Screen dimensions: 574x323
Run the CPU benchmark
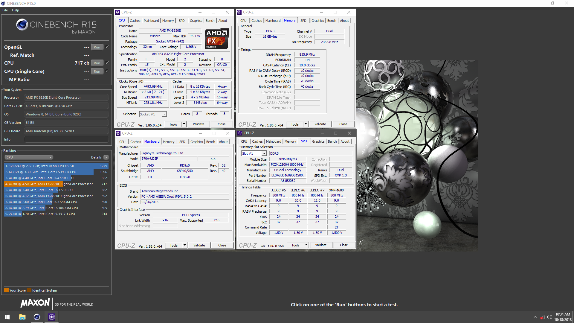97,63
